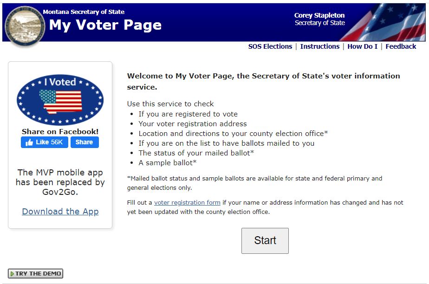Open the SOS Elections menu link
Image resolution: width=429 pixels, height=284 pixels.
pos(270,46)
